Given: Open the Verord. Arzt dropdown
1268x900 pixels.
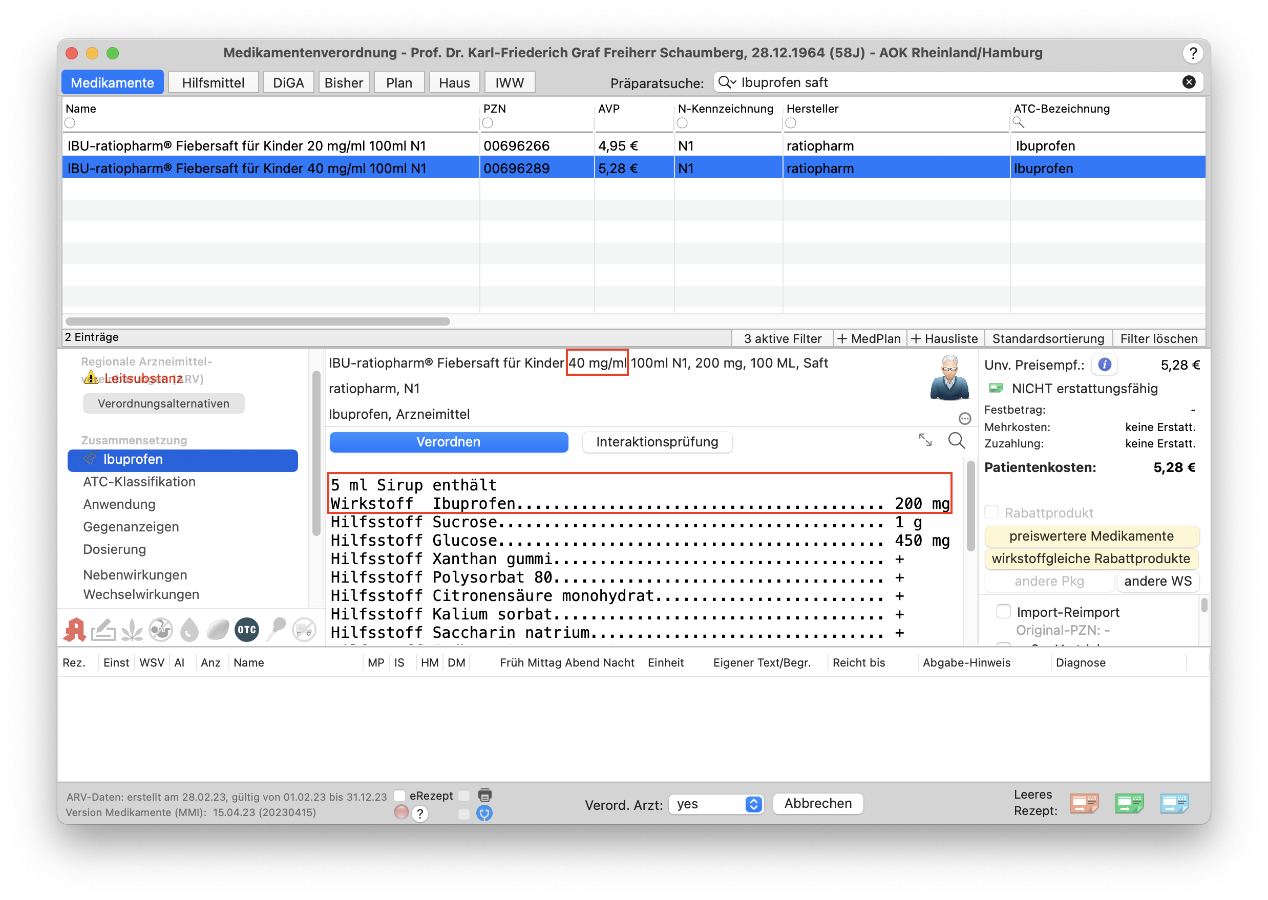Looking at the screenshot, I should pos(716,804).
